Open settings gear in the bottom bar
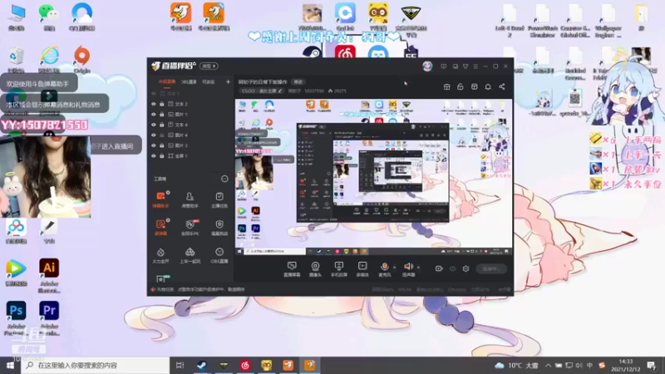665x374 pixels. [465, 268]
